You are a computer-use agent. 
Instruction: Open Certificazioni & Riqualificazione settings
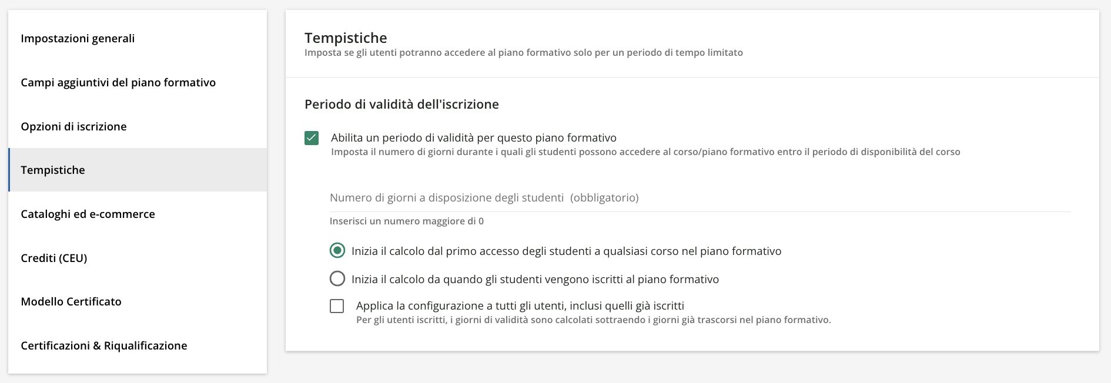click(104, 345)
